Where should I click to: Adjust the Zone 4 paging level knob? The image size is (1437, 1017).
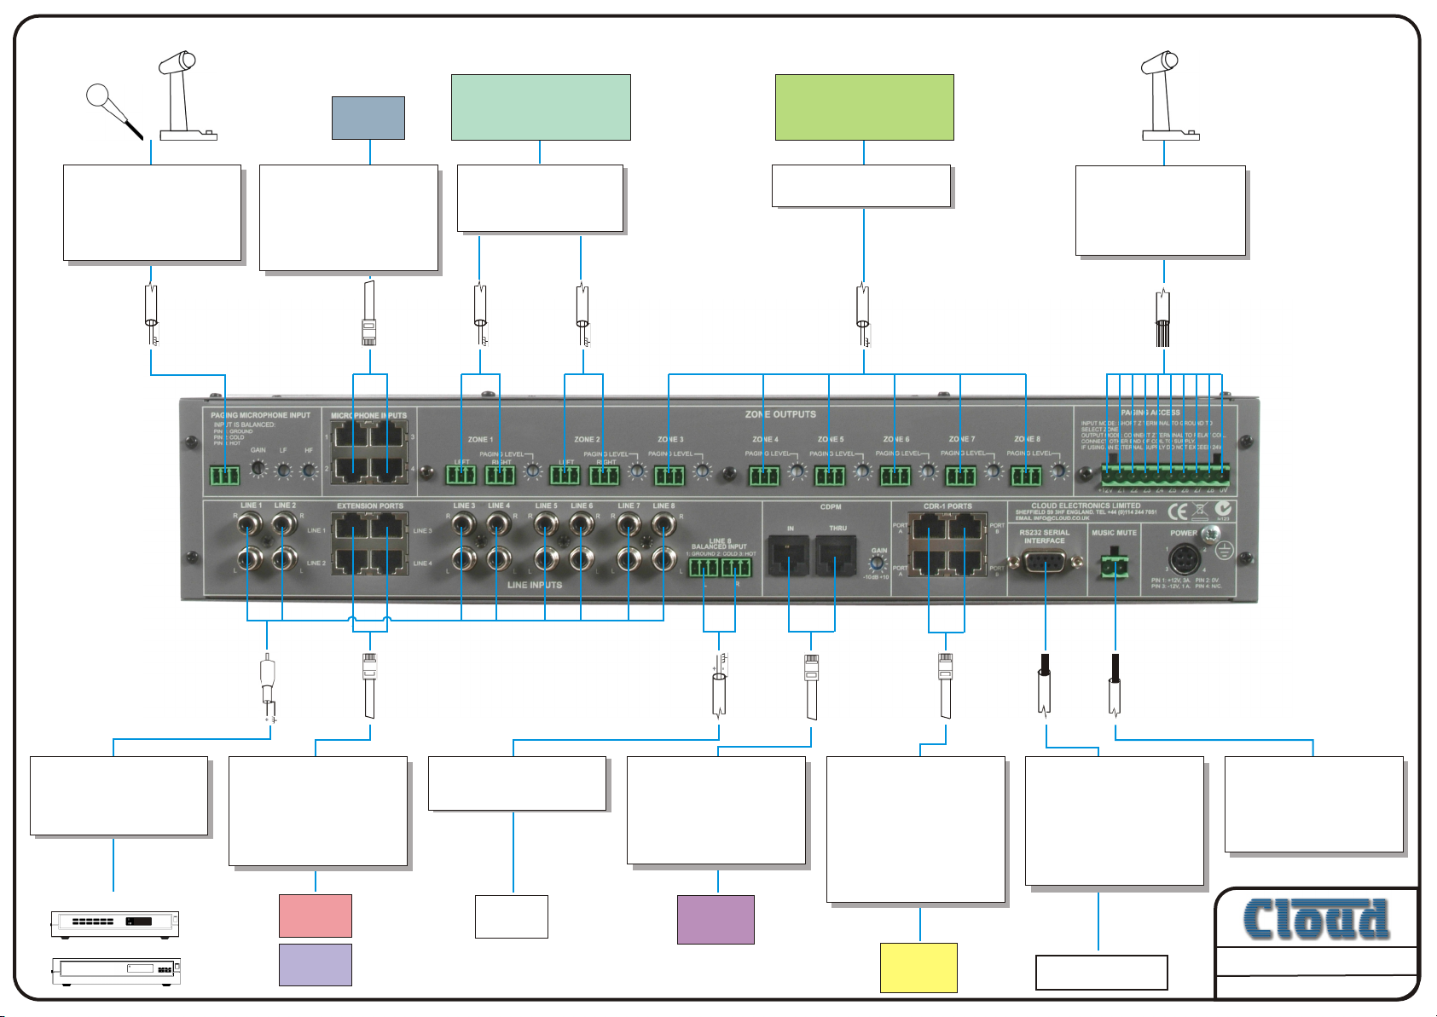point(797,471)
